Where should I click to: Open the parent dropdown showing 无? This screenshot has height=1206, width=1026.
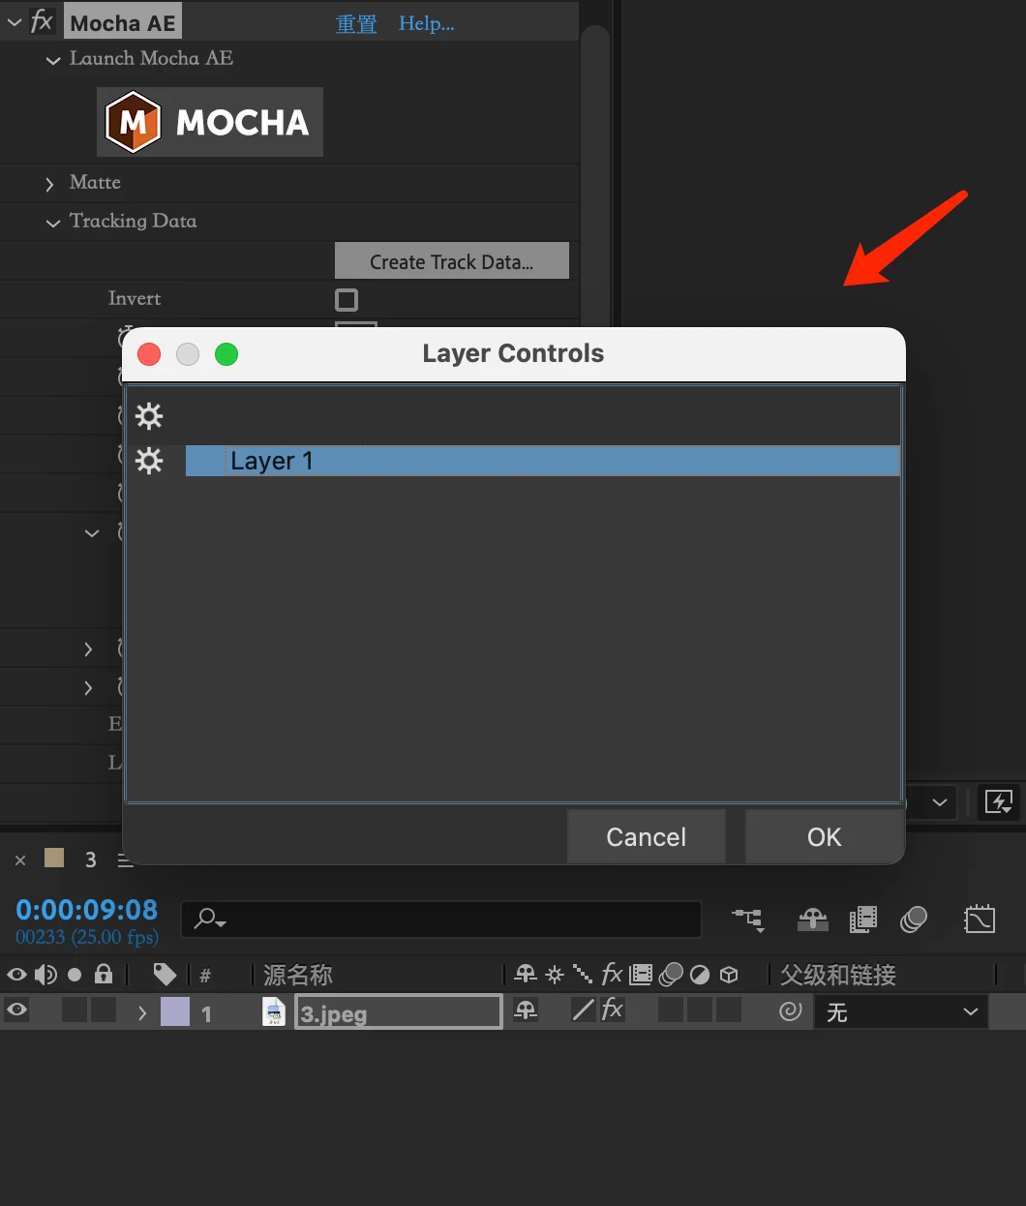tap(901, 1011)
